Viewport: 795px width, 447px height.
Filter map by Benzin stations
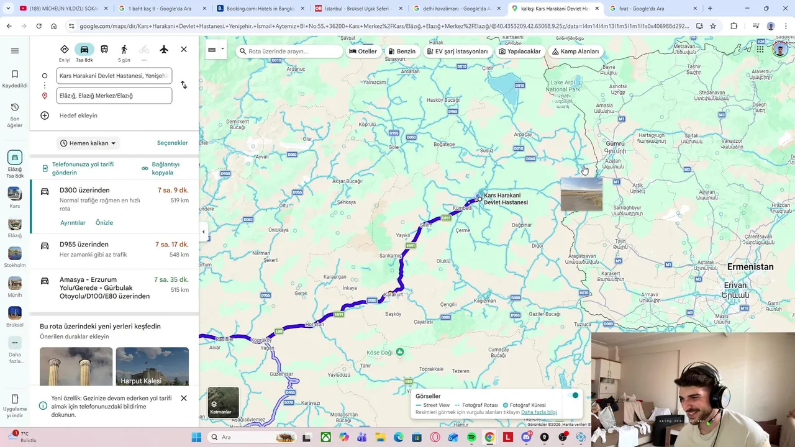pyautogui.click(x=402, y=52)
